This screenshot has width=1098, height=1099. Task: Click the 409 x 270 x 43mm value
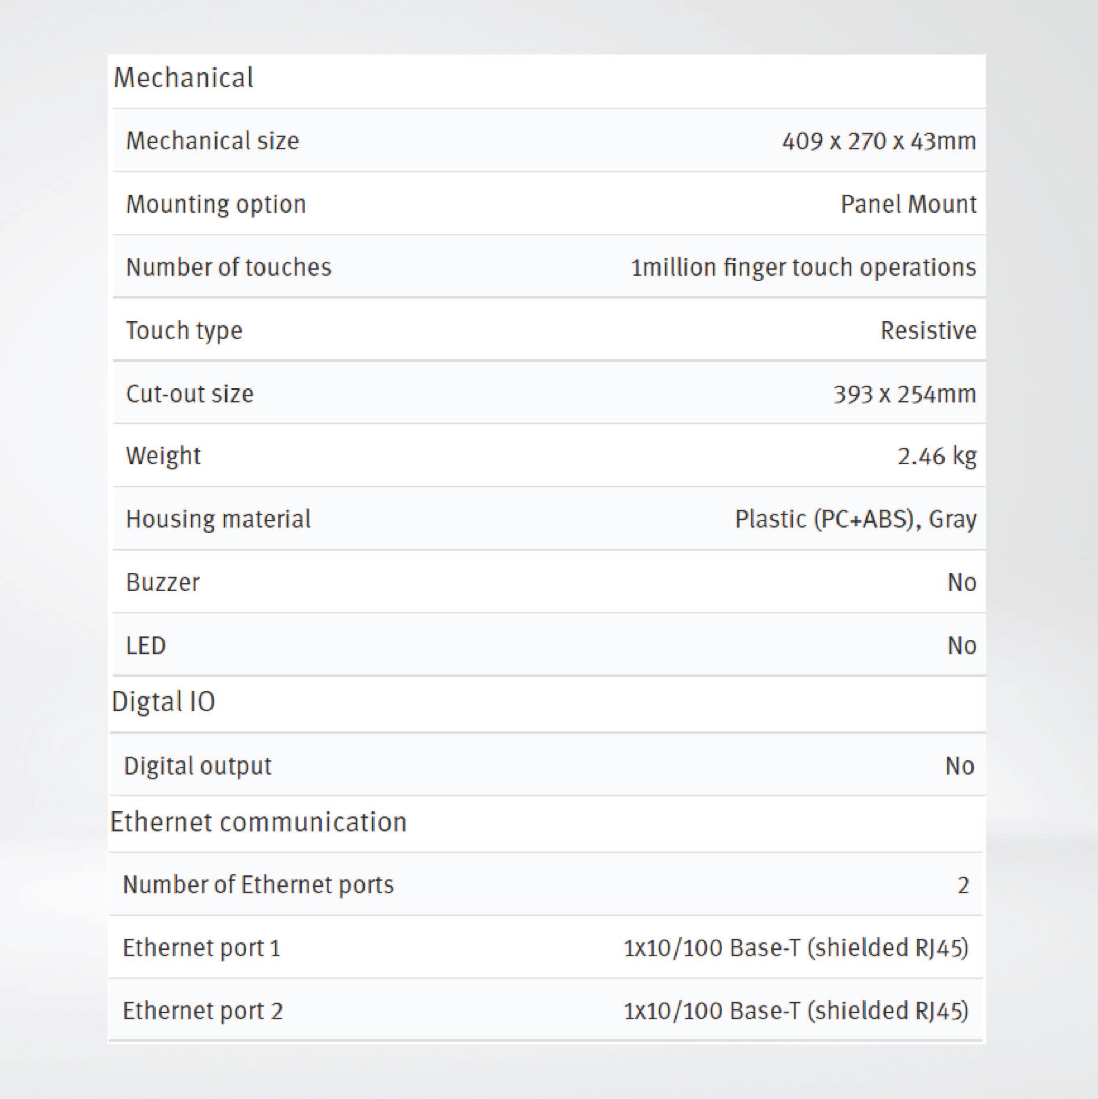pos(879,141)
